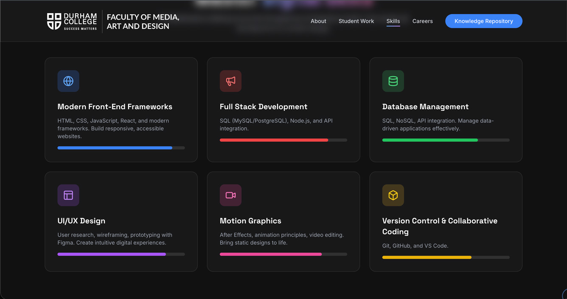This screenshot has width=567, height=299.
Task: Select the UI/UX Design heading
Action: 81,221
